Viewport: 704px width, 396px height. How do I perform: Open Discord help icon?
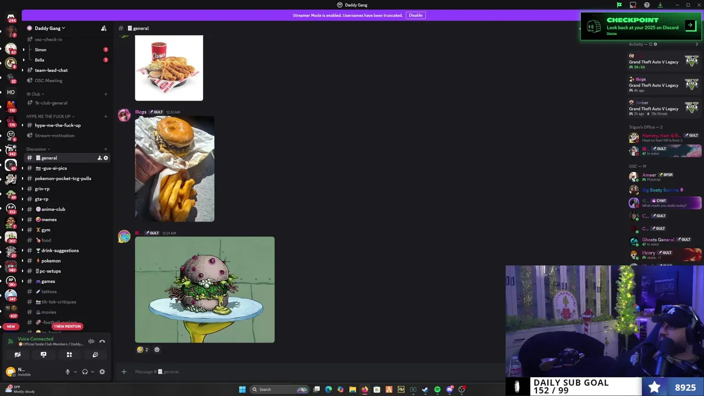click(647, 5)
